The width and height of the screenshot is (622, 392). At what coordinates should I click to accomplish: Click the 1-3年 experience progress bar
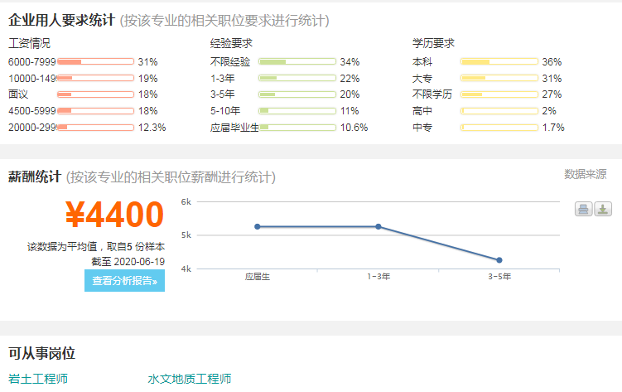297,78
